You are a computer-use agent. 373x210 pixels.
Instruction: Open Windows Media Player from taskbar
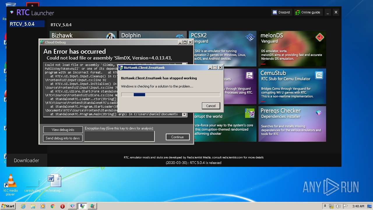point(43,206)
